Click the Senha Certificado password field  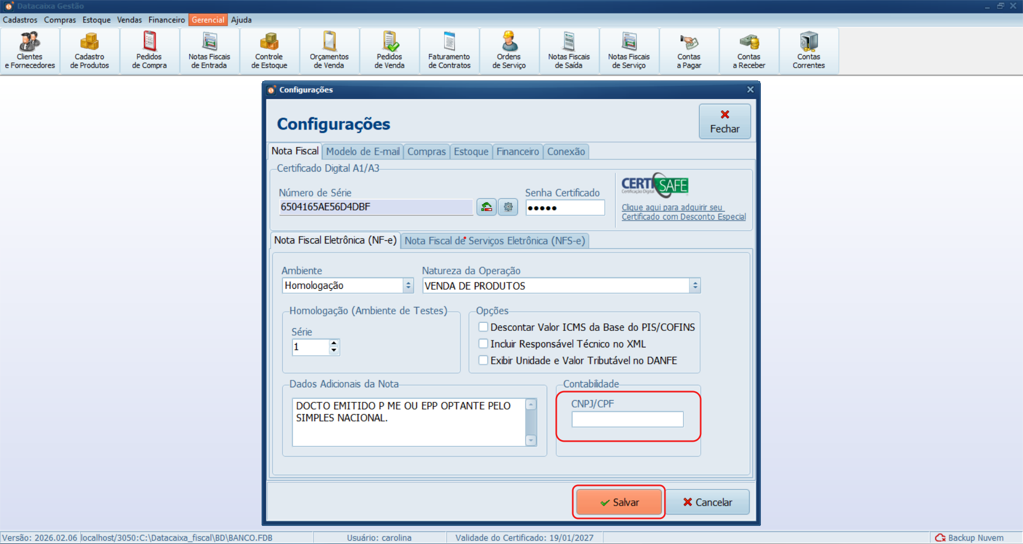click(x=565, y=207)
